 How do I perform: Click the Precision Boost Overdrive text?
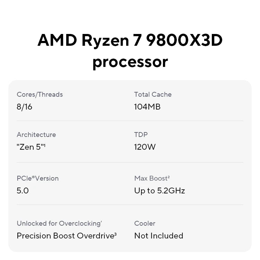click(x=65, y=236)
